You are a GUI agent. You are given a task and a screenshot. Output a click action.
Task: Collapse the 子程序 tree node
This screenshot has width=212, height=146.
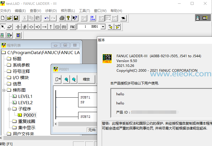pos(9,109)
